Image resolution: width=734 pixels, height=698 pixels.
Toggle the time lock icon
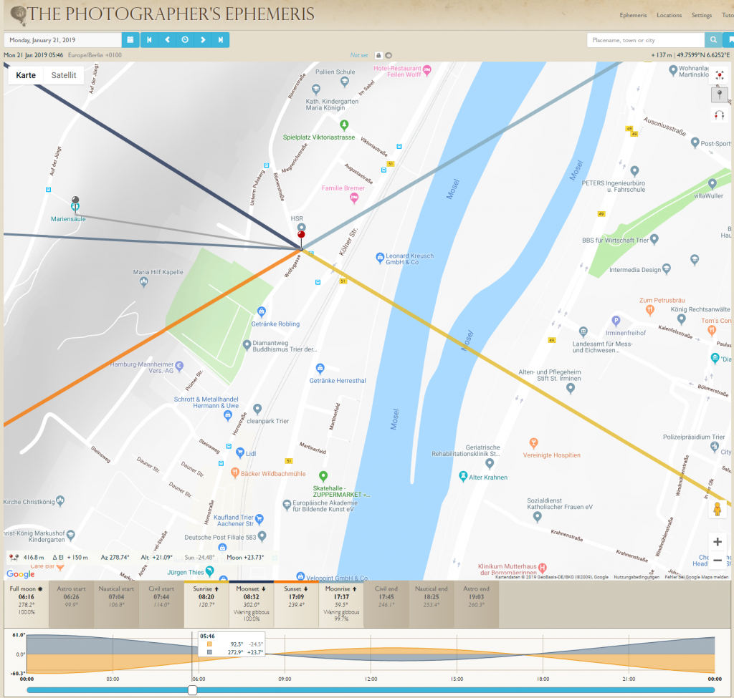pos(378,55)
